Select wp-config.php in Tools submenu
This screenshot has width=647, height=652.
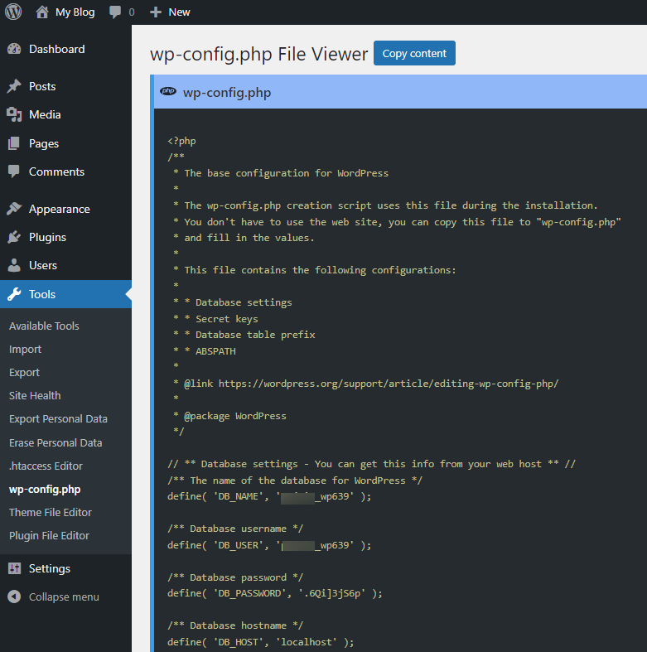45,490
